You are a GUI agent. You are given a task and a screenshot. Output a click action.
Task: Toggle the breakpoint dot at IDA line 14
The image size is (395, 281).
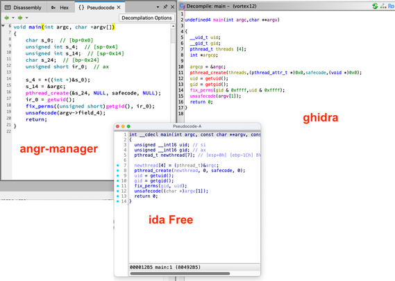(117, 201)
